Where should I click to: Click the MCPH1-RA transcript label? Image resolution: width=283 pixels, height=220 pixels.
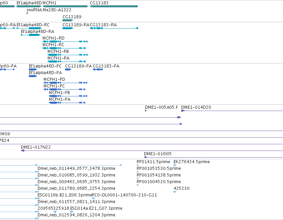coord(59,58)
